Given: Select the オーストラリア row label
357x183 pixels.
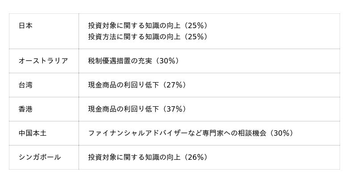Looking at the screenshot, I should [43, 61].
